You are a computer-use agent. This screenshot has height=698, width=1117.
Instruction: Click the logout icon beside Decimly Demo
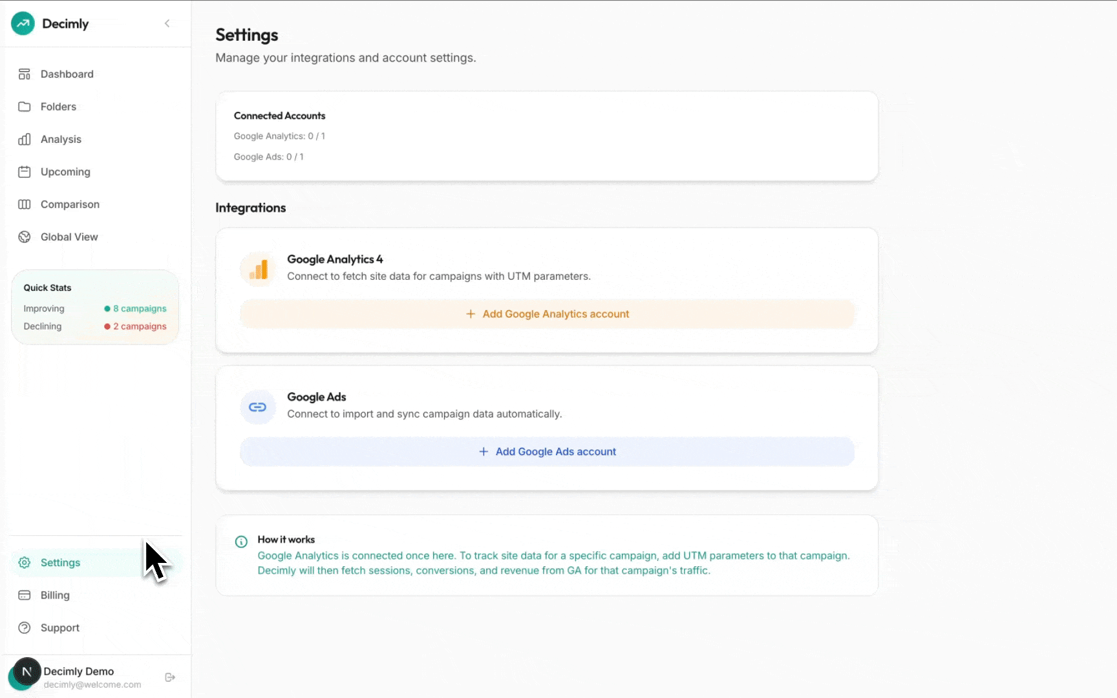pyautogui.click(x=170, y=677)
